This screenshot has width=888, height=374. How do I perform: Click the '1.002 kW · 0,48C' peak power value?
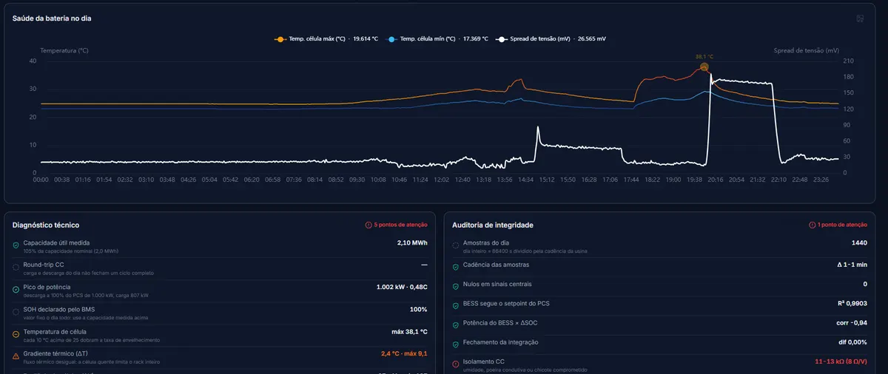click(x=403, y=287)
